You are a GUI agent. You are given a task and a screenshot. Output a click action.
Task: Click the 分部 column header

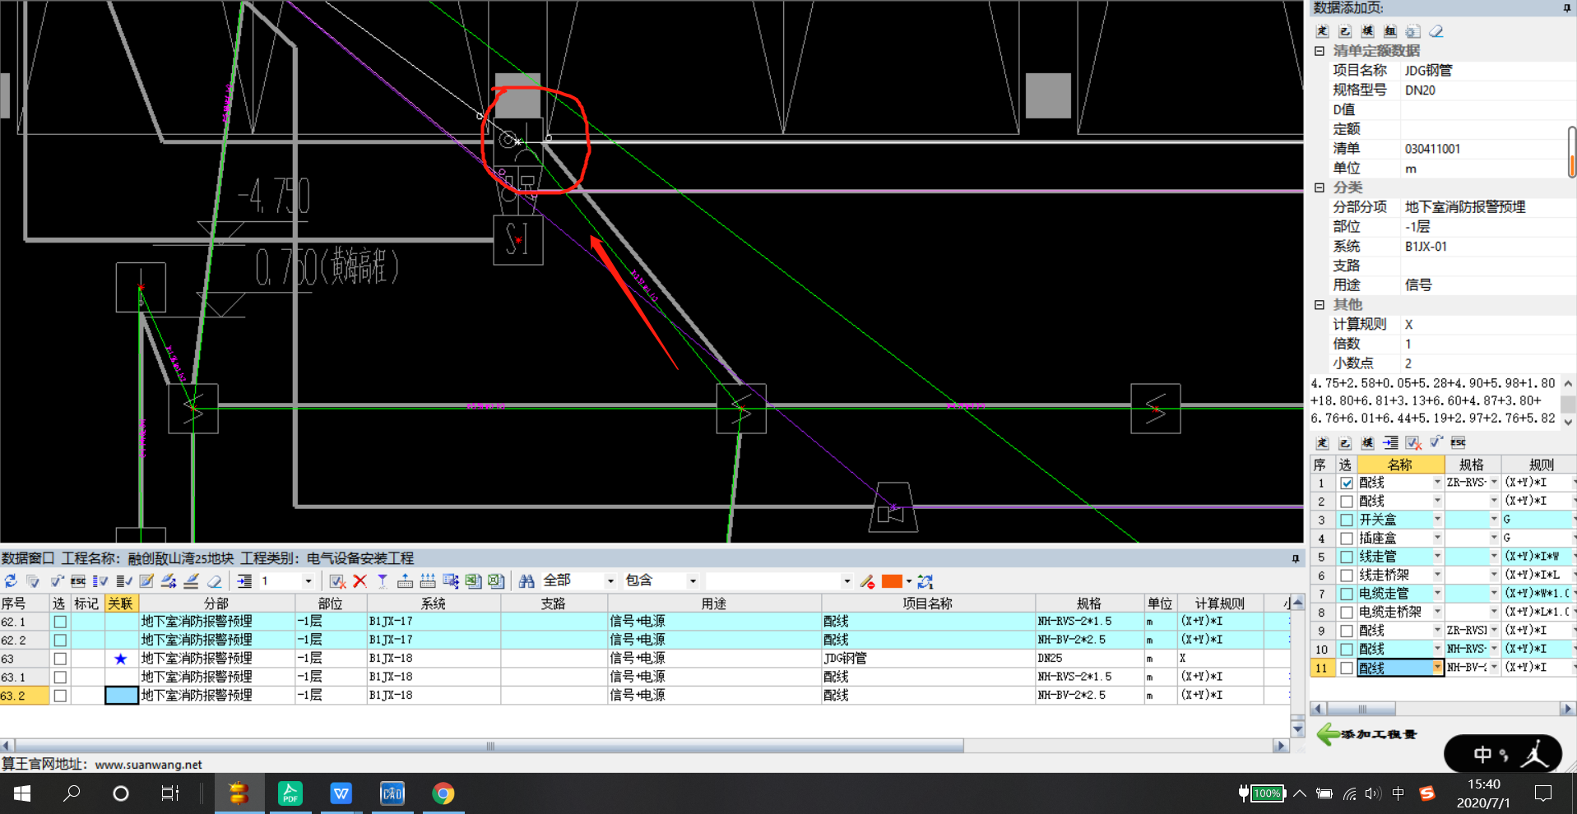pos(216,604)
